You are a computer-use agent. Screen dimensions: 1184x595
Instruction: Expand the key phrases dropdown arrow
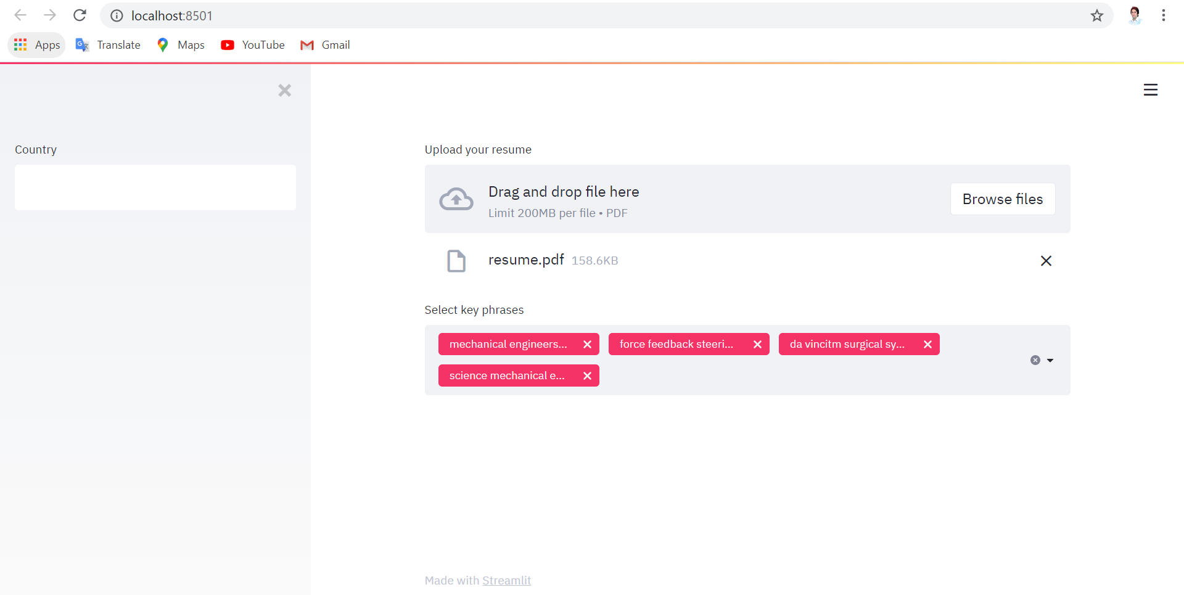1050,360
